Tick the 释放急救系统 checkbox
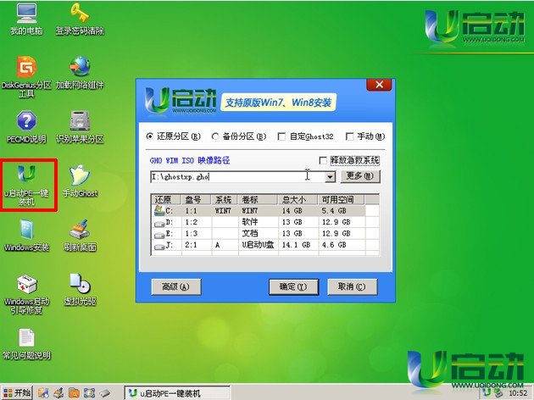Image resolution: width=534 pixels, height=400 pixels. click(322, 160)
